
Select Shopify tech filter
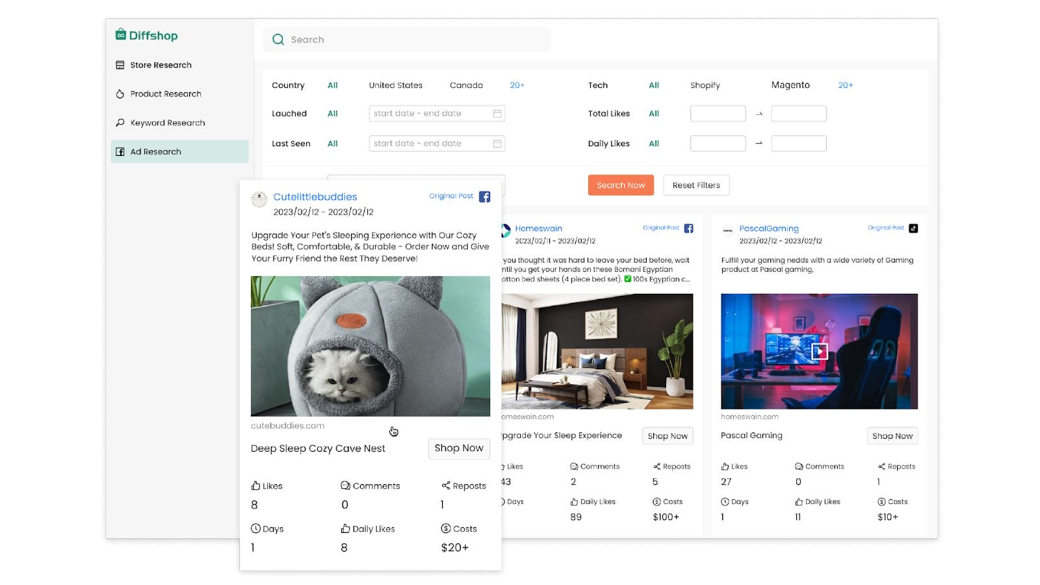(x=705, y=85)
